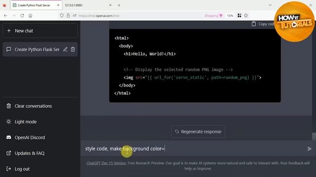Open a new browser tab

click(x=119, y=5)
